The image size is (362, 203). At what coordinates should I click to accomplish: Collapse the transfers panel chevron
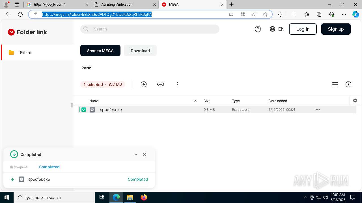click(136, 155)
